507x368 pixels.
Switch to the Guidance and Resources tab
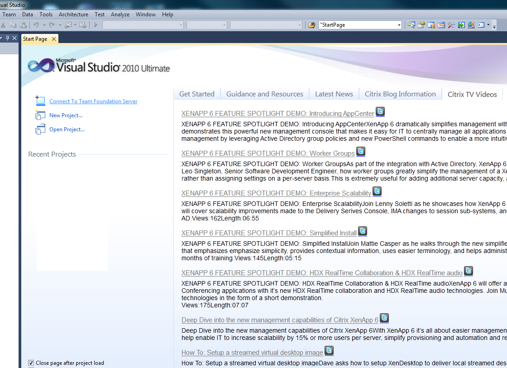(264, 94)
